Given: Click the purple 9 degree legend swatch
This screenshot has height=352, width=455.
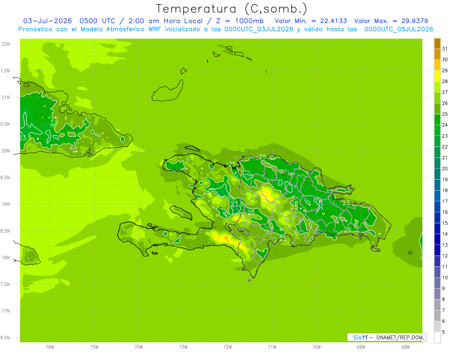Looking at the screenshot, I should (437, 283).
